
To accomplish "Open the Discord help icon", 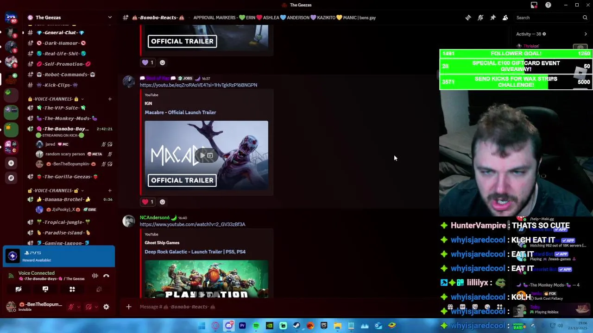I will (x=548, y=5).
